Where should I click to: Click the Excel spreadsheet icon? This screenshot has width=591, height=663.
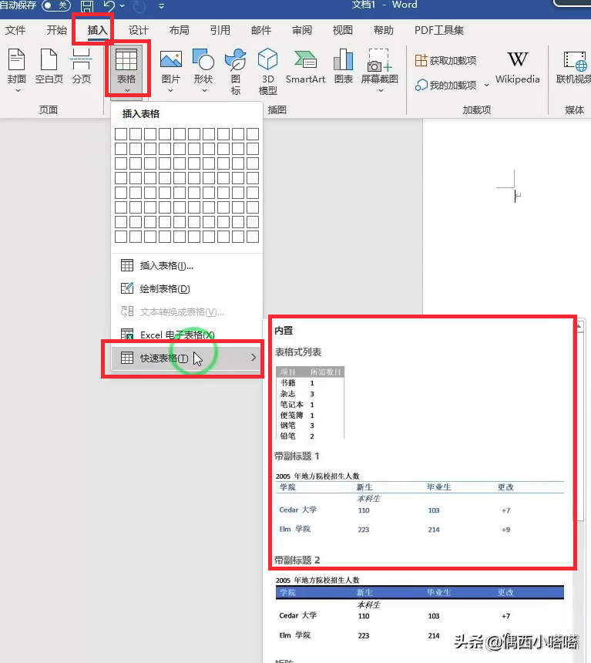coord(127,335)
